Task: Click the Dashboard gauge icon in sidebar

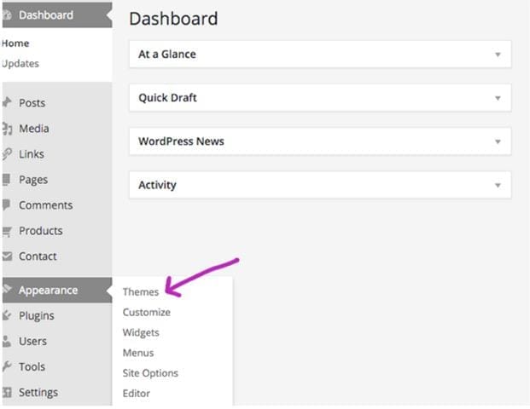Action: 7,14
